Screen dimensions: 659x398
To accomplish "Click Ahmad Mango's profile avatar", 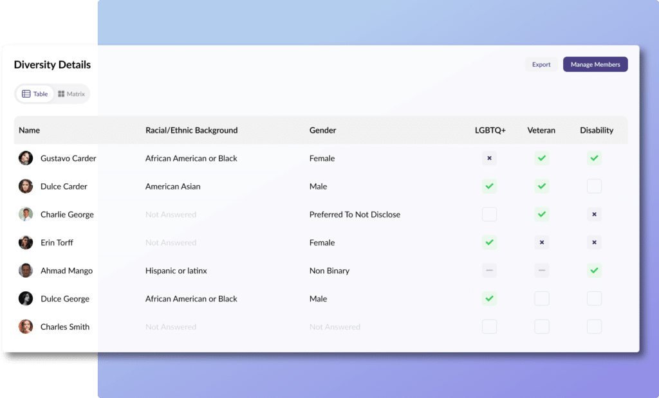I will click(26, 271).
